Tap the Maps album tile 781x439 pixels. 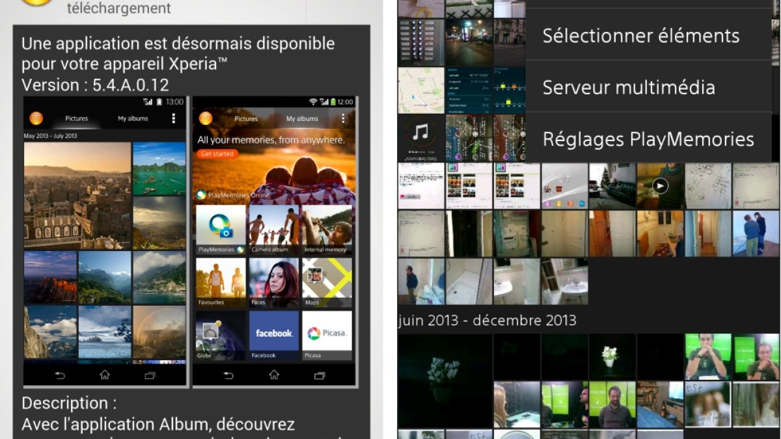pos(327,282)
